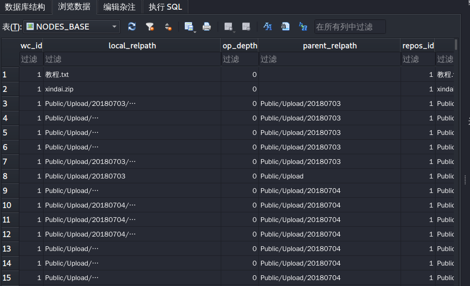Select row 3 parent_relpath Public/Upload/20180703 cell
The image size is (470, 286).
[329, 104]
